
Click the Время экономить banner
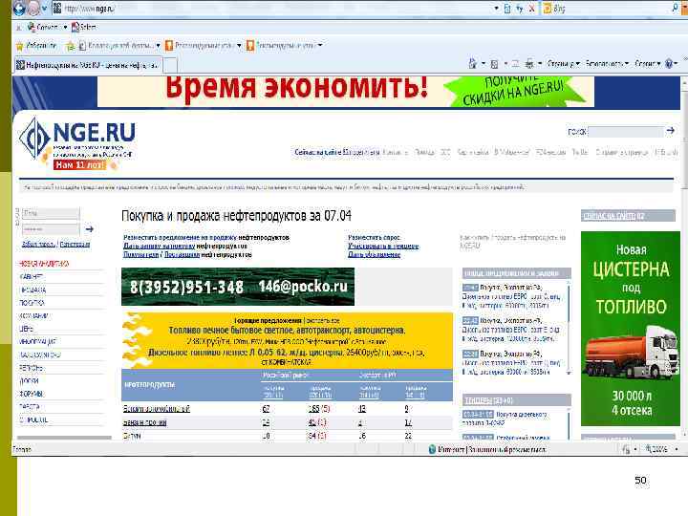[x=346, y=92]
